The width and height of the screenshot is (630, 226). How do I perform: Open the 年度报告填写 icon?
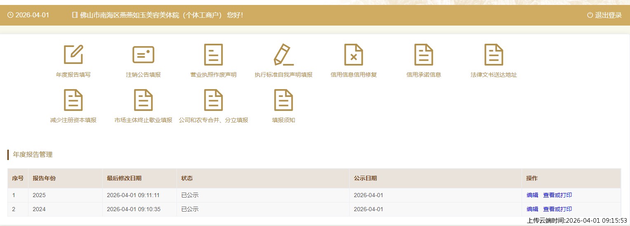pyautogui.click(x=73, y=55)
